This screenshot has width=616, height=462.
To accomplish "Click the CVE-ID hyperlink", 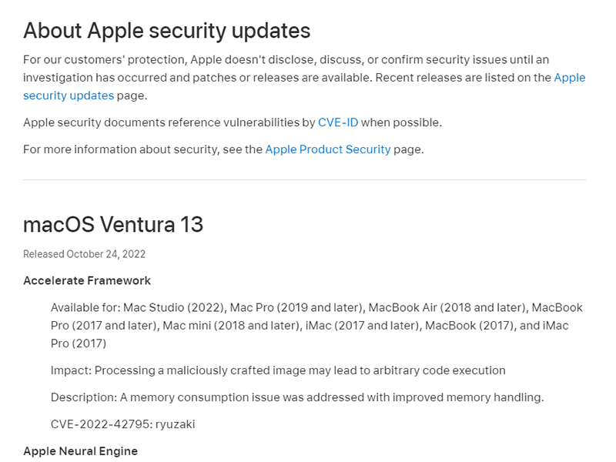I will 338,122.
